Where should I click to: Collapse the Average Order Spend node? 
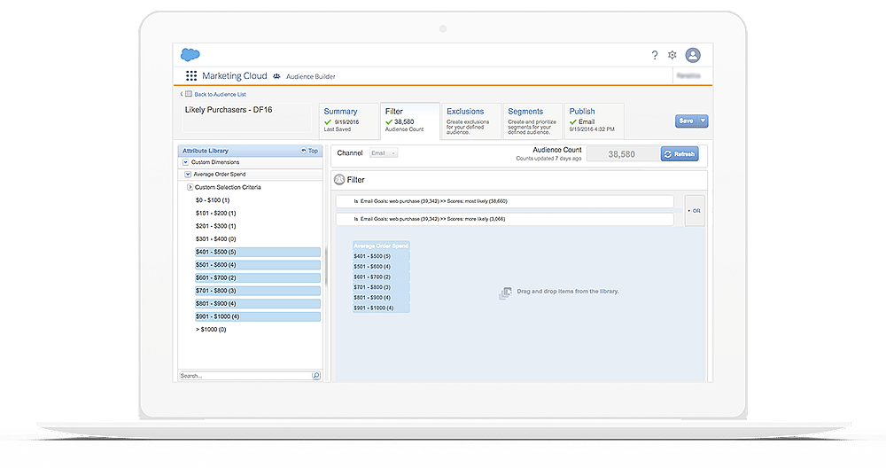(187, 175)
